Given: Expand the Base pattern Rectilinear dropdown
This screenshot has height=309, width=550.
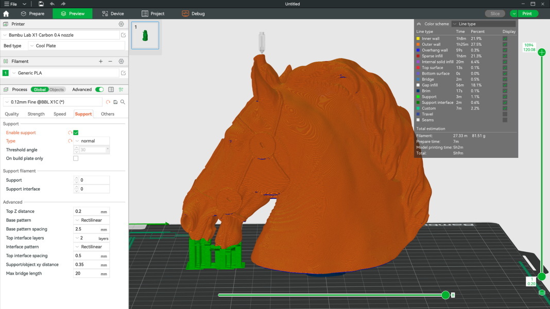Looking at the screenshot, I should 92,220.
